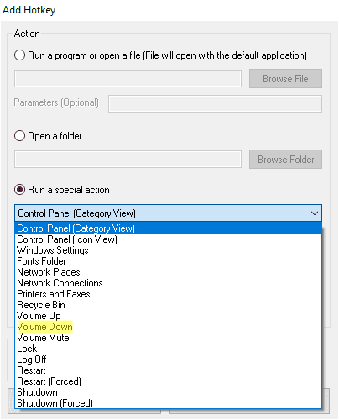This screenshot has height=420, width=339.
Task: Choose Control Panel (Icon View) option
Action: pyautogui.click(x=168, y=239)
